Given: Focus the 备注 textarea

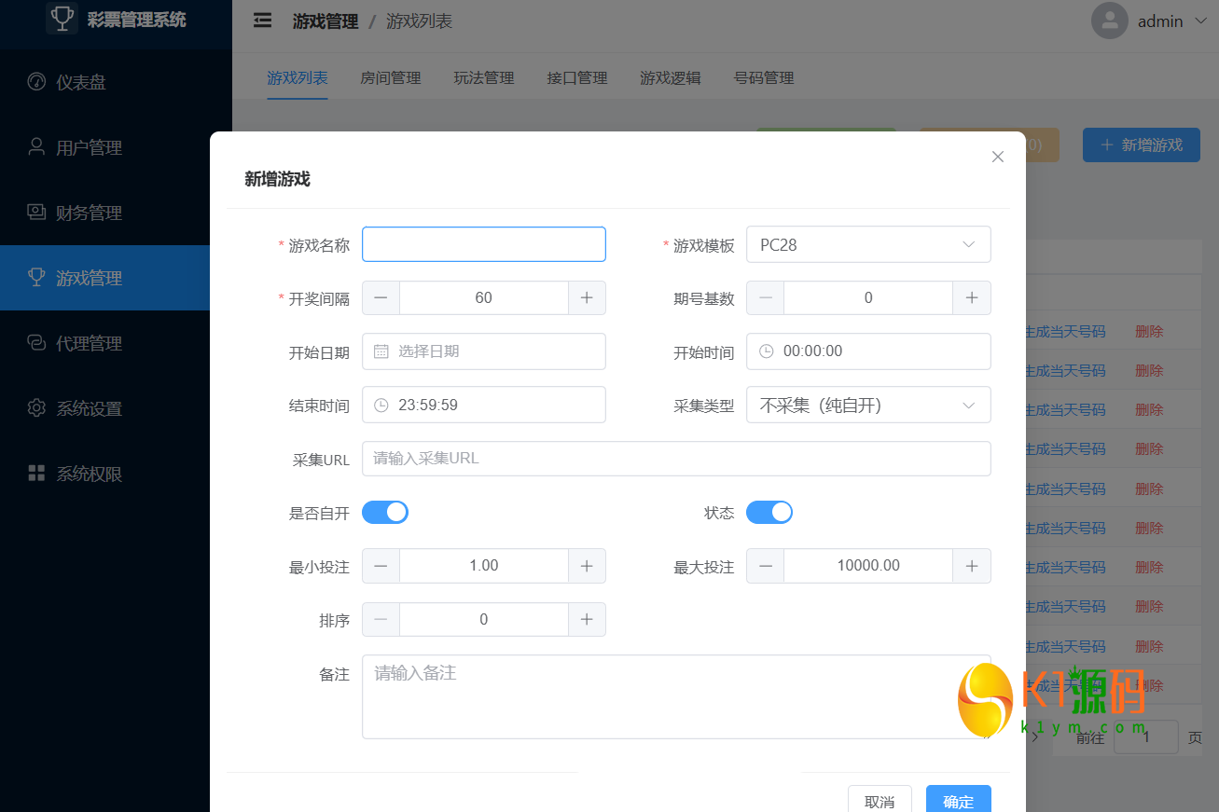Looking at the screenshot, I should [676, 696].
